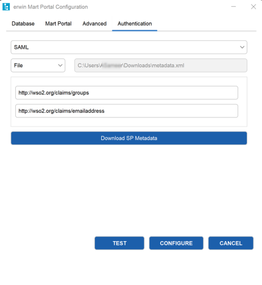Open the Mart Portal tab
The image size is (262, 285).
coord(58,24)
